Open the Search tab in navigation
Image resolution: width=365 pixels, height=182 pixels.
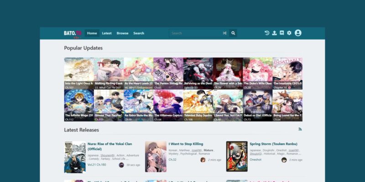(x=139, y=33)
